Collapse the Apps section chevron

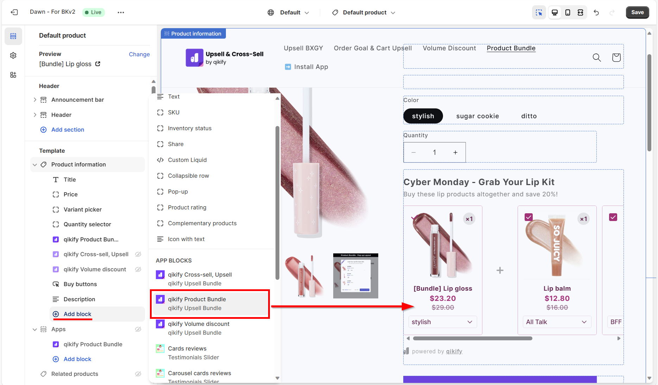[35, 329]
